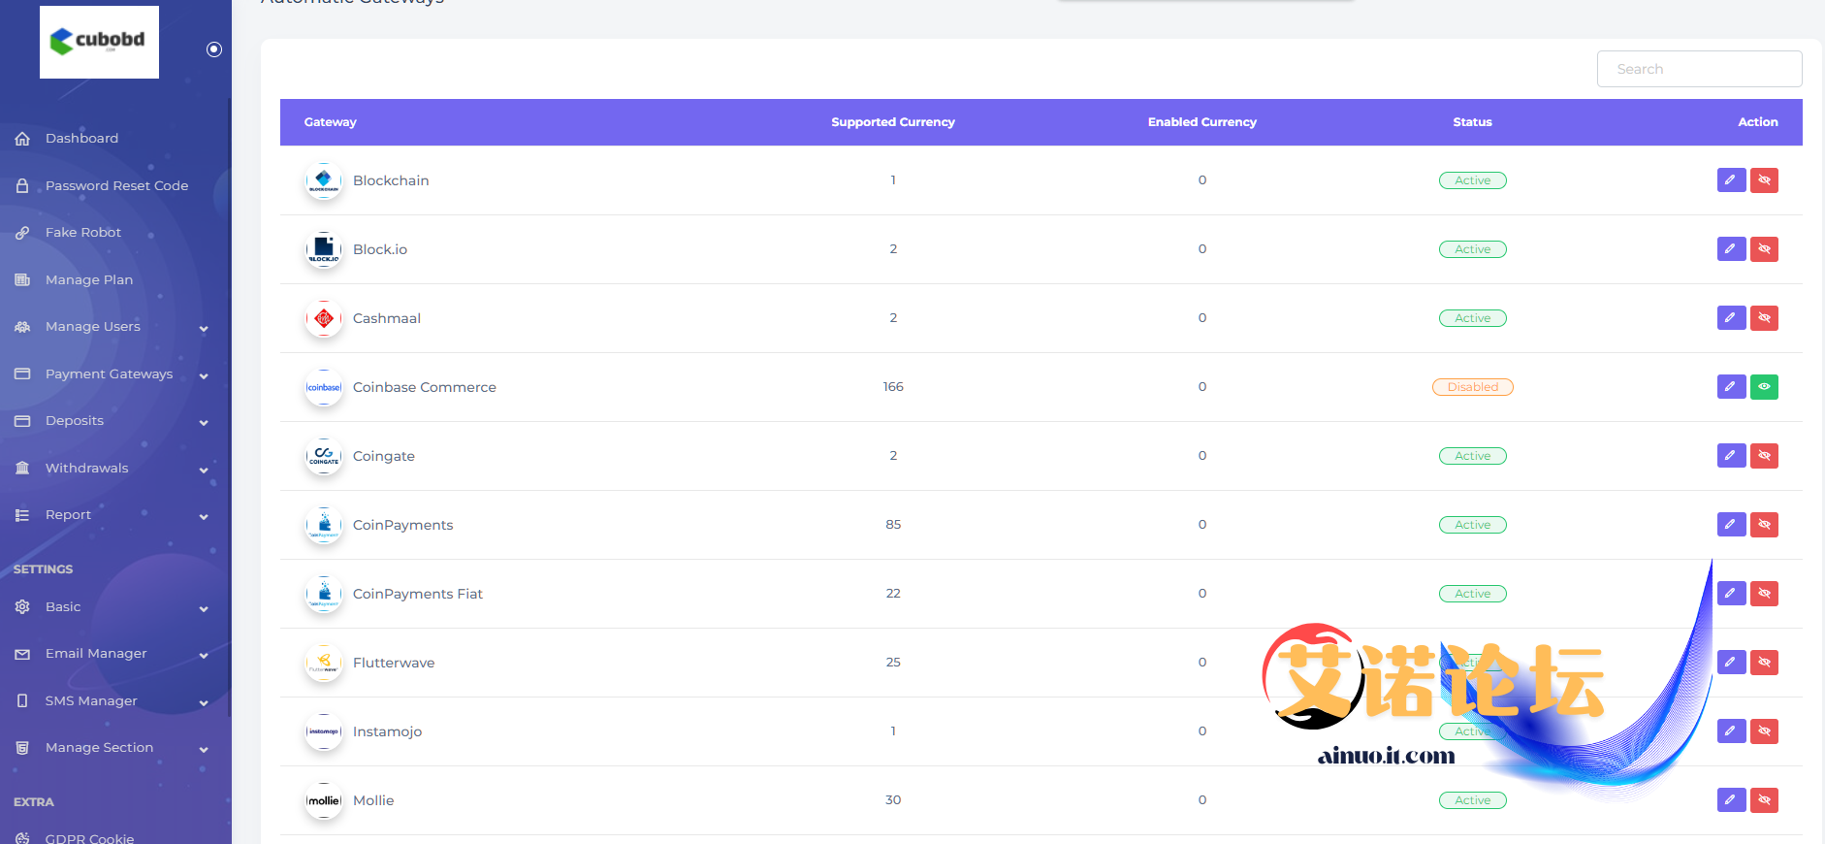
Task: Click the Report list icon
Action: coord(22,515)
